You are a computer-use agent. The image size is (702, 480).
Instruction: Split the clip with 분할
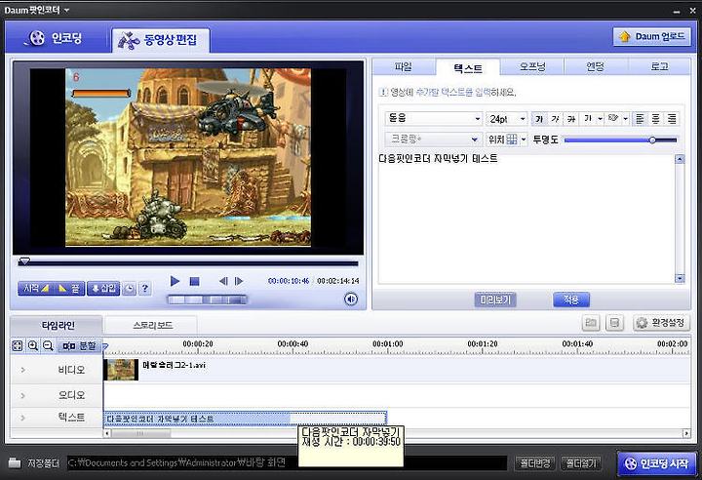(x=80, y=346)
